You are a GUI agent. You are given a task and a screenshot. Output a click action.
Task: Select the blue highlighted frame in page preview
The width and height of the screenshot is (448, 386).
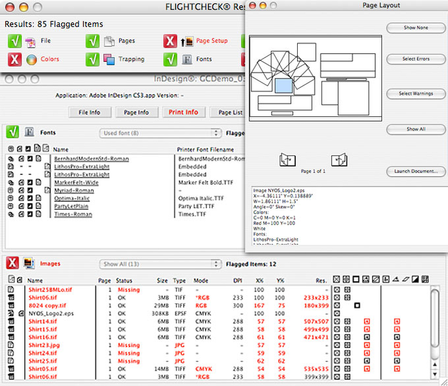point(284,85)
